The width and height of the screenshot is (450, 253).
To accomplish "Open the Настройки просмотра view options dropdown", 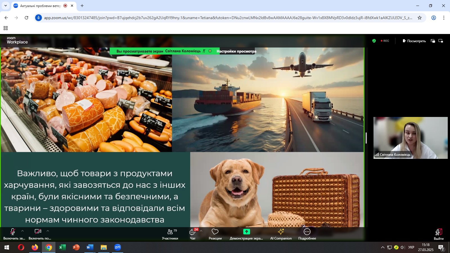I will click(236, 51).
